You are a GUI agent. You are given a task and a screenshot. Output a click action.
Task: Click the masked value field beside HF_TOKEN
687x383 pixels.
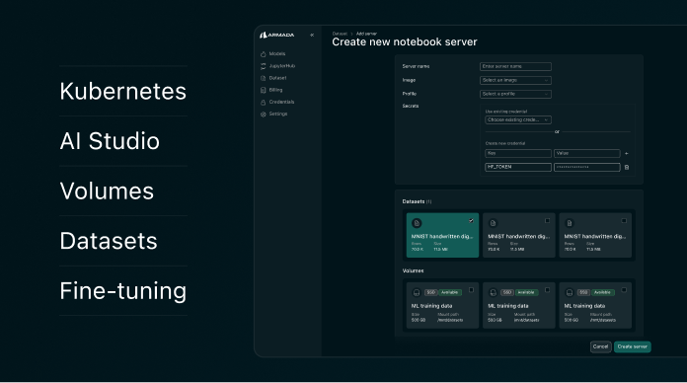click(586, 167)
